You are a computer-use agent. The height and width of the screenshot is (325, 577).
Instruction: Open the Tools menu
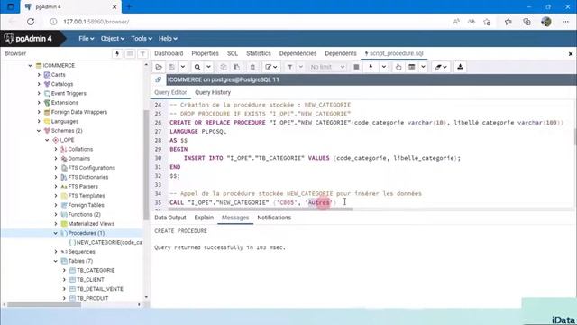coord(142,38)
